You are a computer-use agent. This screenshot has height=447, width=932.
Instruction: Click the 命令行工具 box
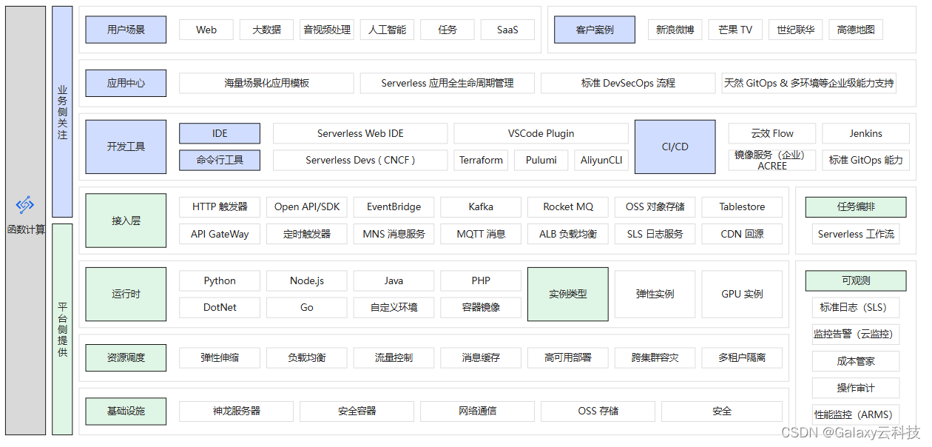click(x=220, y=160)
